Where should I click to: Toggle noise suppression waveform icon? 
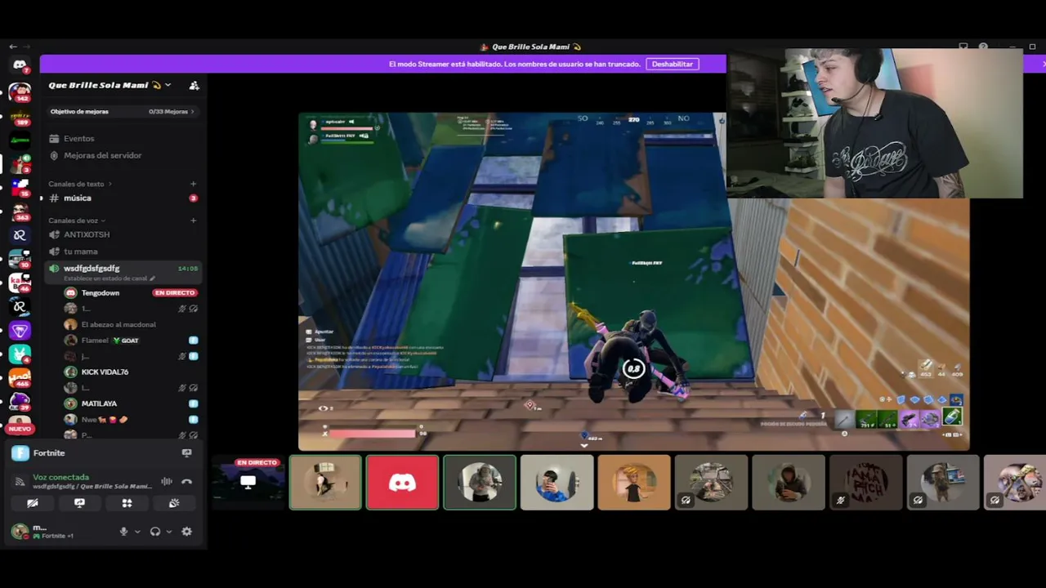(x=167, y=482)
